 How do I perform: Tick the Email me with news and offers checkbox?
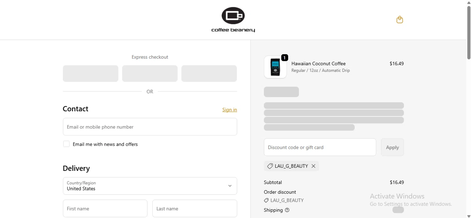coord(66,144)
